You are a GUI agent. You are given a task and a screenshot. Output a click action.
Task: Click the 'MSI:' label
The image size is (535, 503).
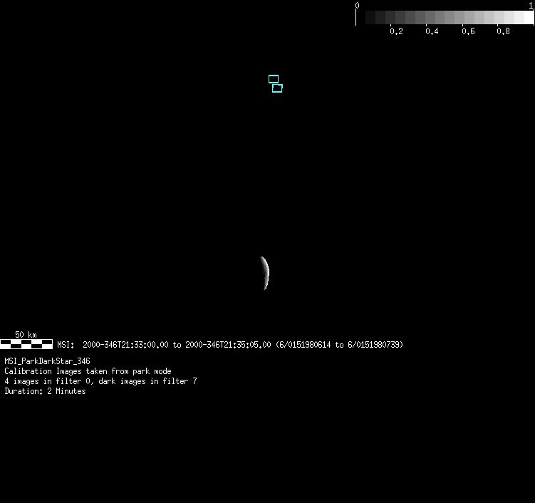[66, 345]
